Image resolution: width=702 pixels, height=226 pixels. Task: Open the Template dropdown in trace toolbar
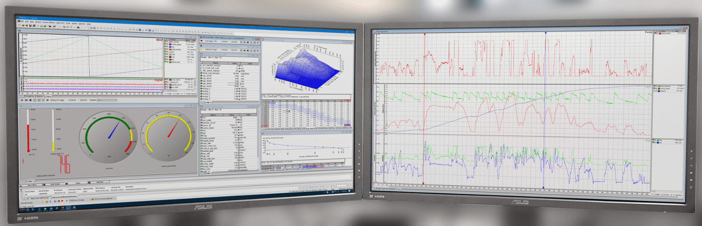pyautogui.click(x=107, y=100)
